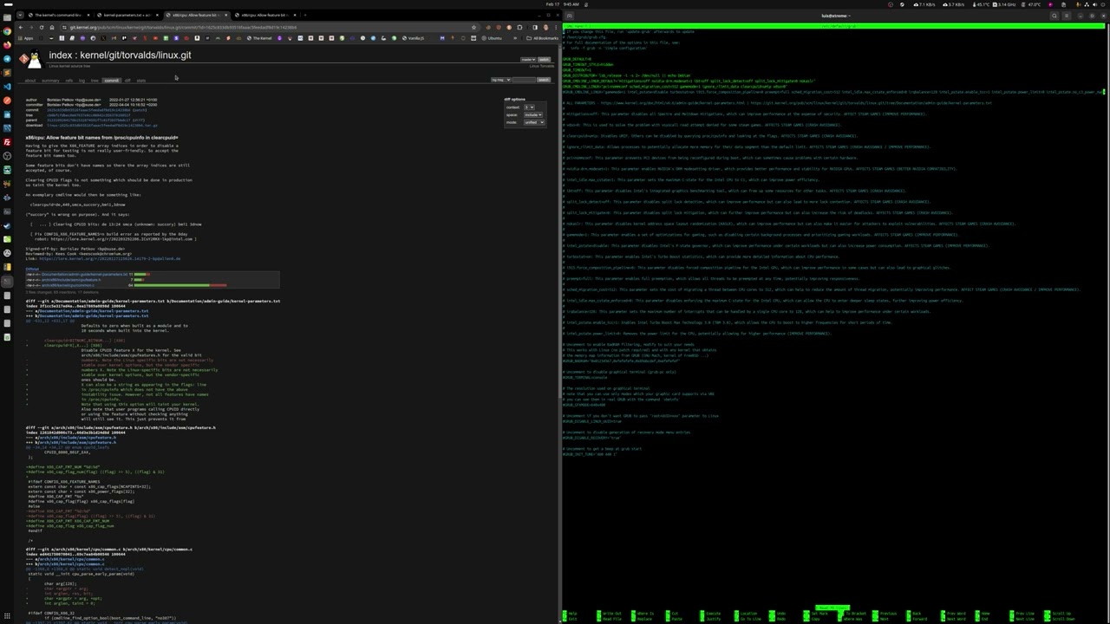1110x624 pixels.
Task: Open the tree hash link
Action: [88, 115]
